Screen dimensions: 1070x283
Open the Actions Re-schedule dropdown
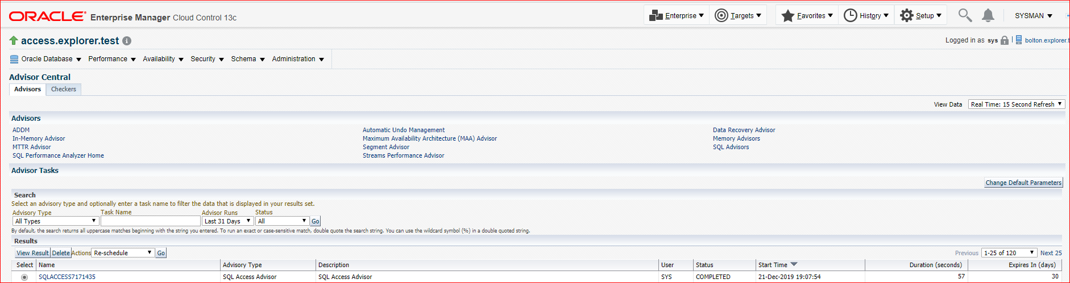[x=123, y=253]
